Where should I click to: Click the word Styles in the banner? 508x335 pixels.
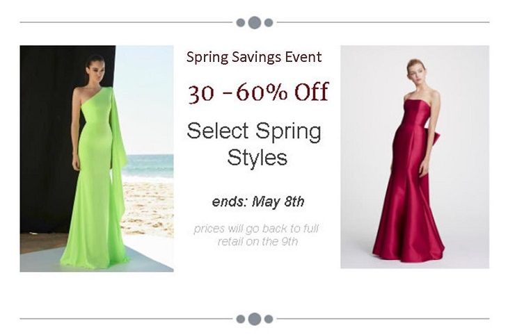click(257, 158)
